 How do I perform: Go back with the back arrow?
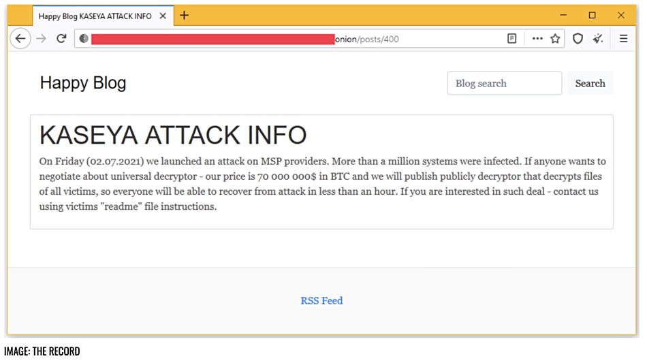pyautogui.click(x=20, y=39)
